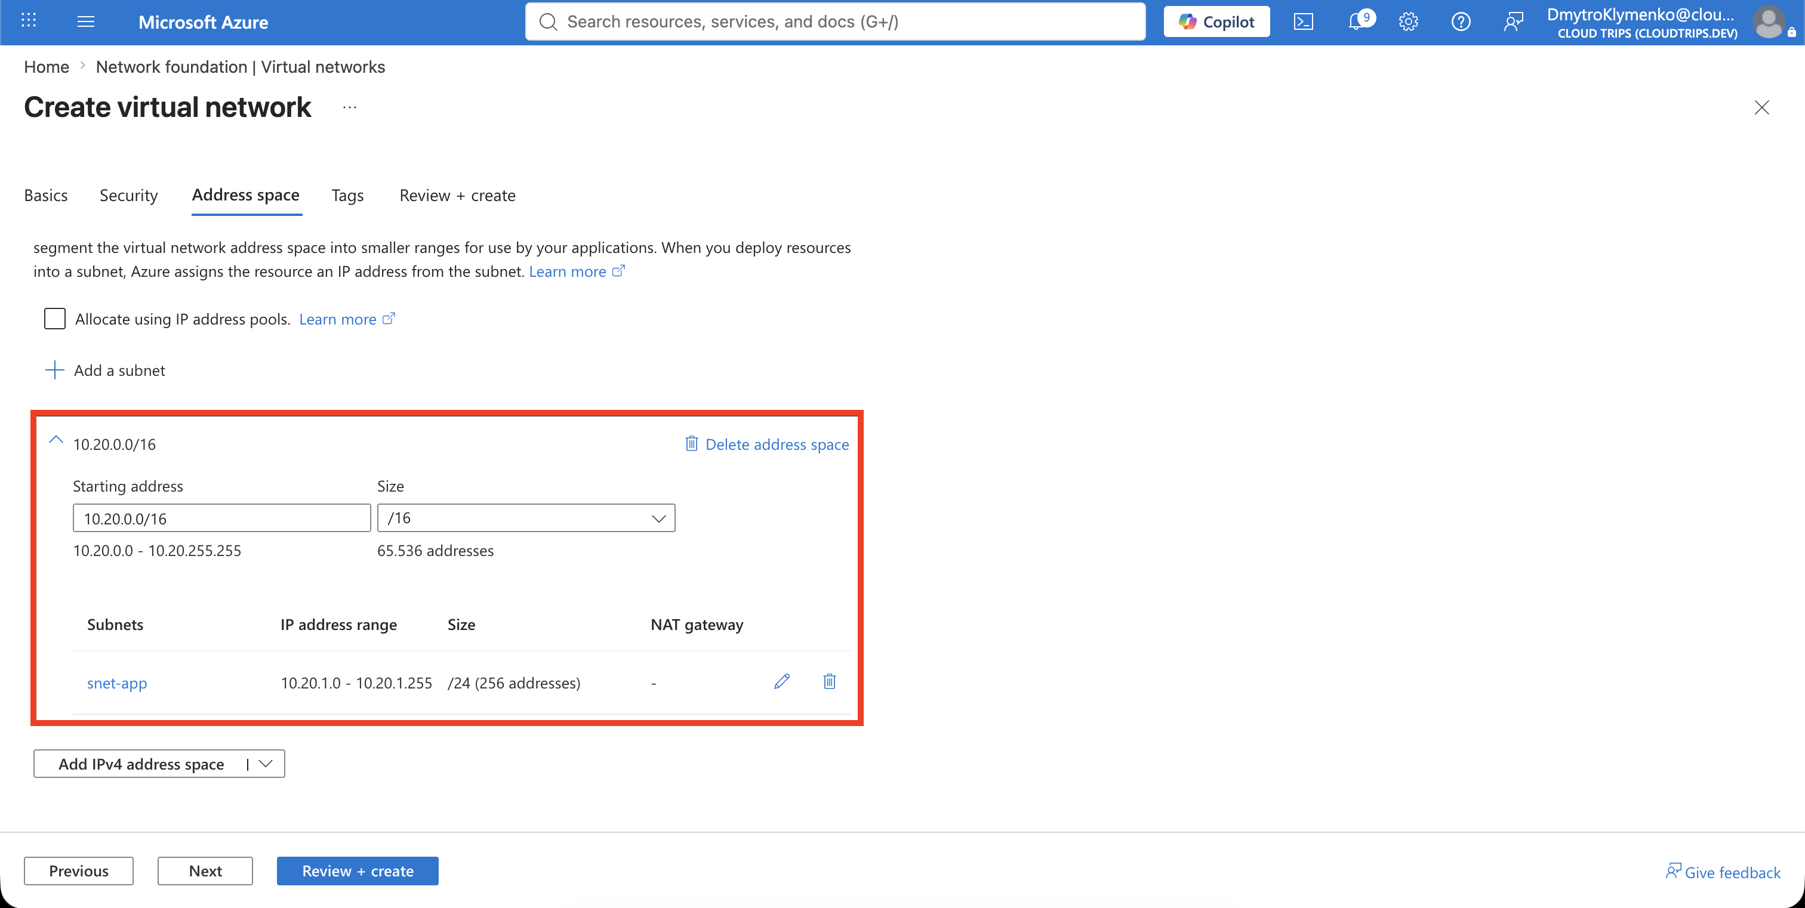
Task: Click Learn more about IP address pools
Action: click(x=347, y=319)
